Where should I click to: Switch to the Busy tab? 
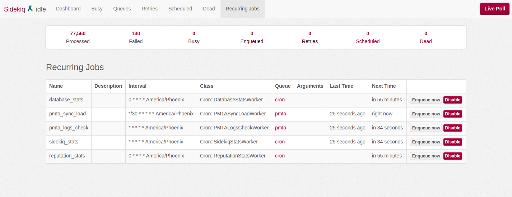(97, 9)
